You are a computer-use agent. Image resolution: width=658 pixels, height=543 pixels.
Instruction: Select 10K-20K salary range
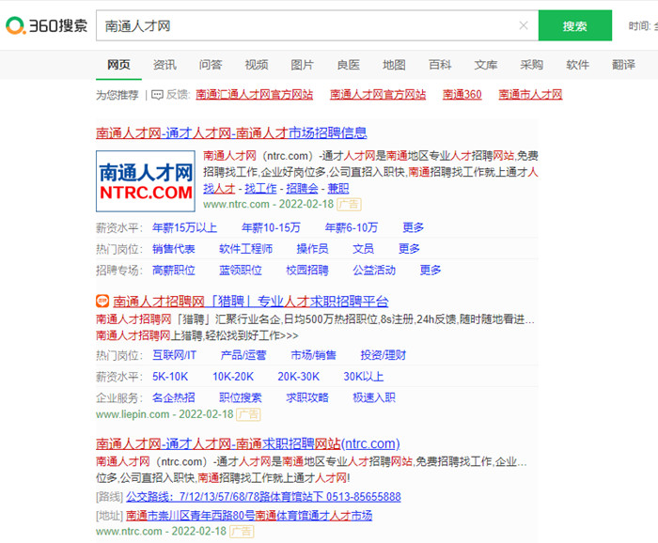pyautogui.click(x=233, y=377)
